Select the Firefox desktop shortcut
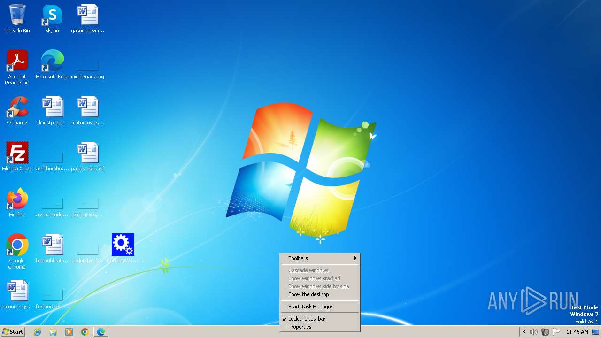The height and width of the screenshot is (338, 601). point(17,203)
